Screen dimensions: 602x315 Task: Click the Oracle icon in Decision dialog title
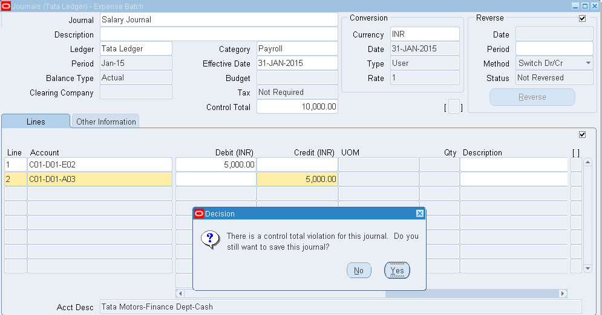point(199,213)
